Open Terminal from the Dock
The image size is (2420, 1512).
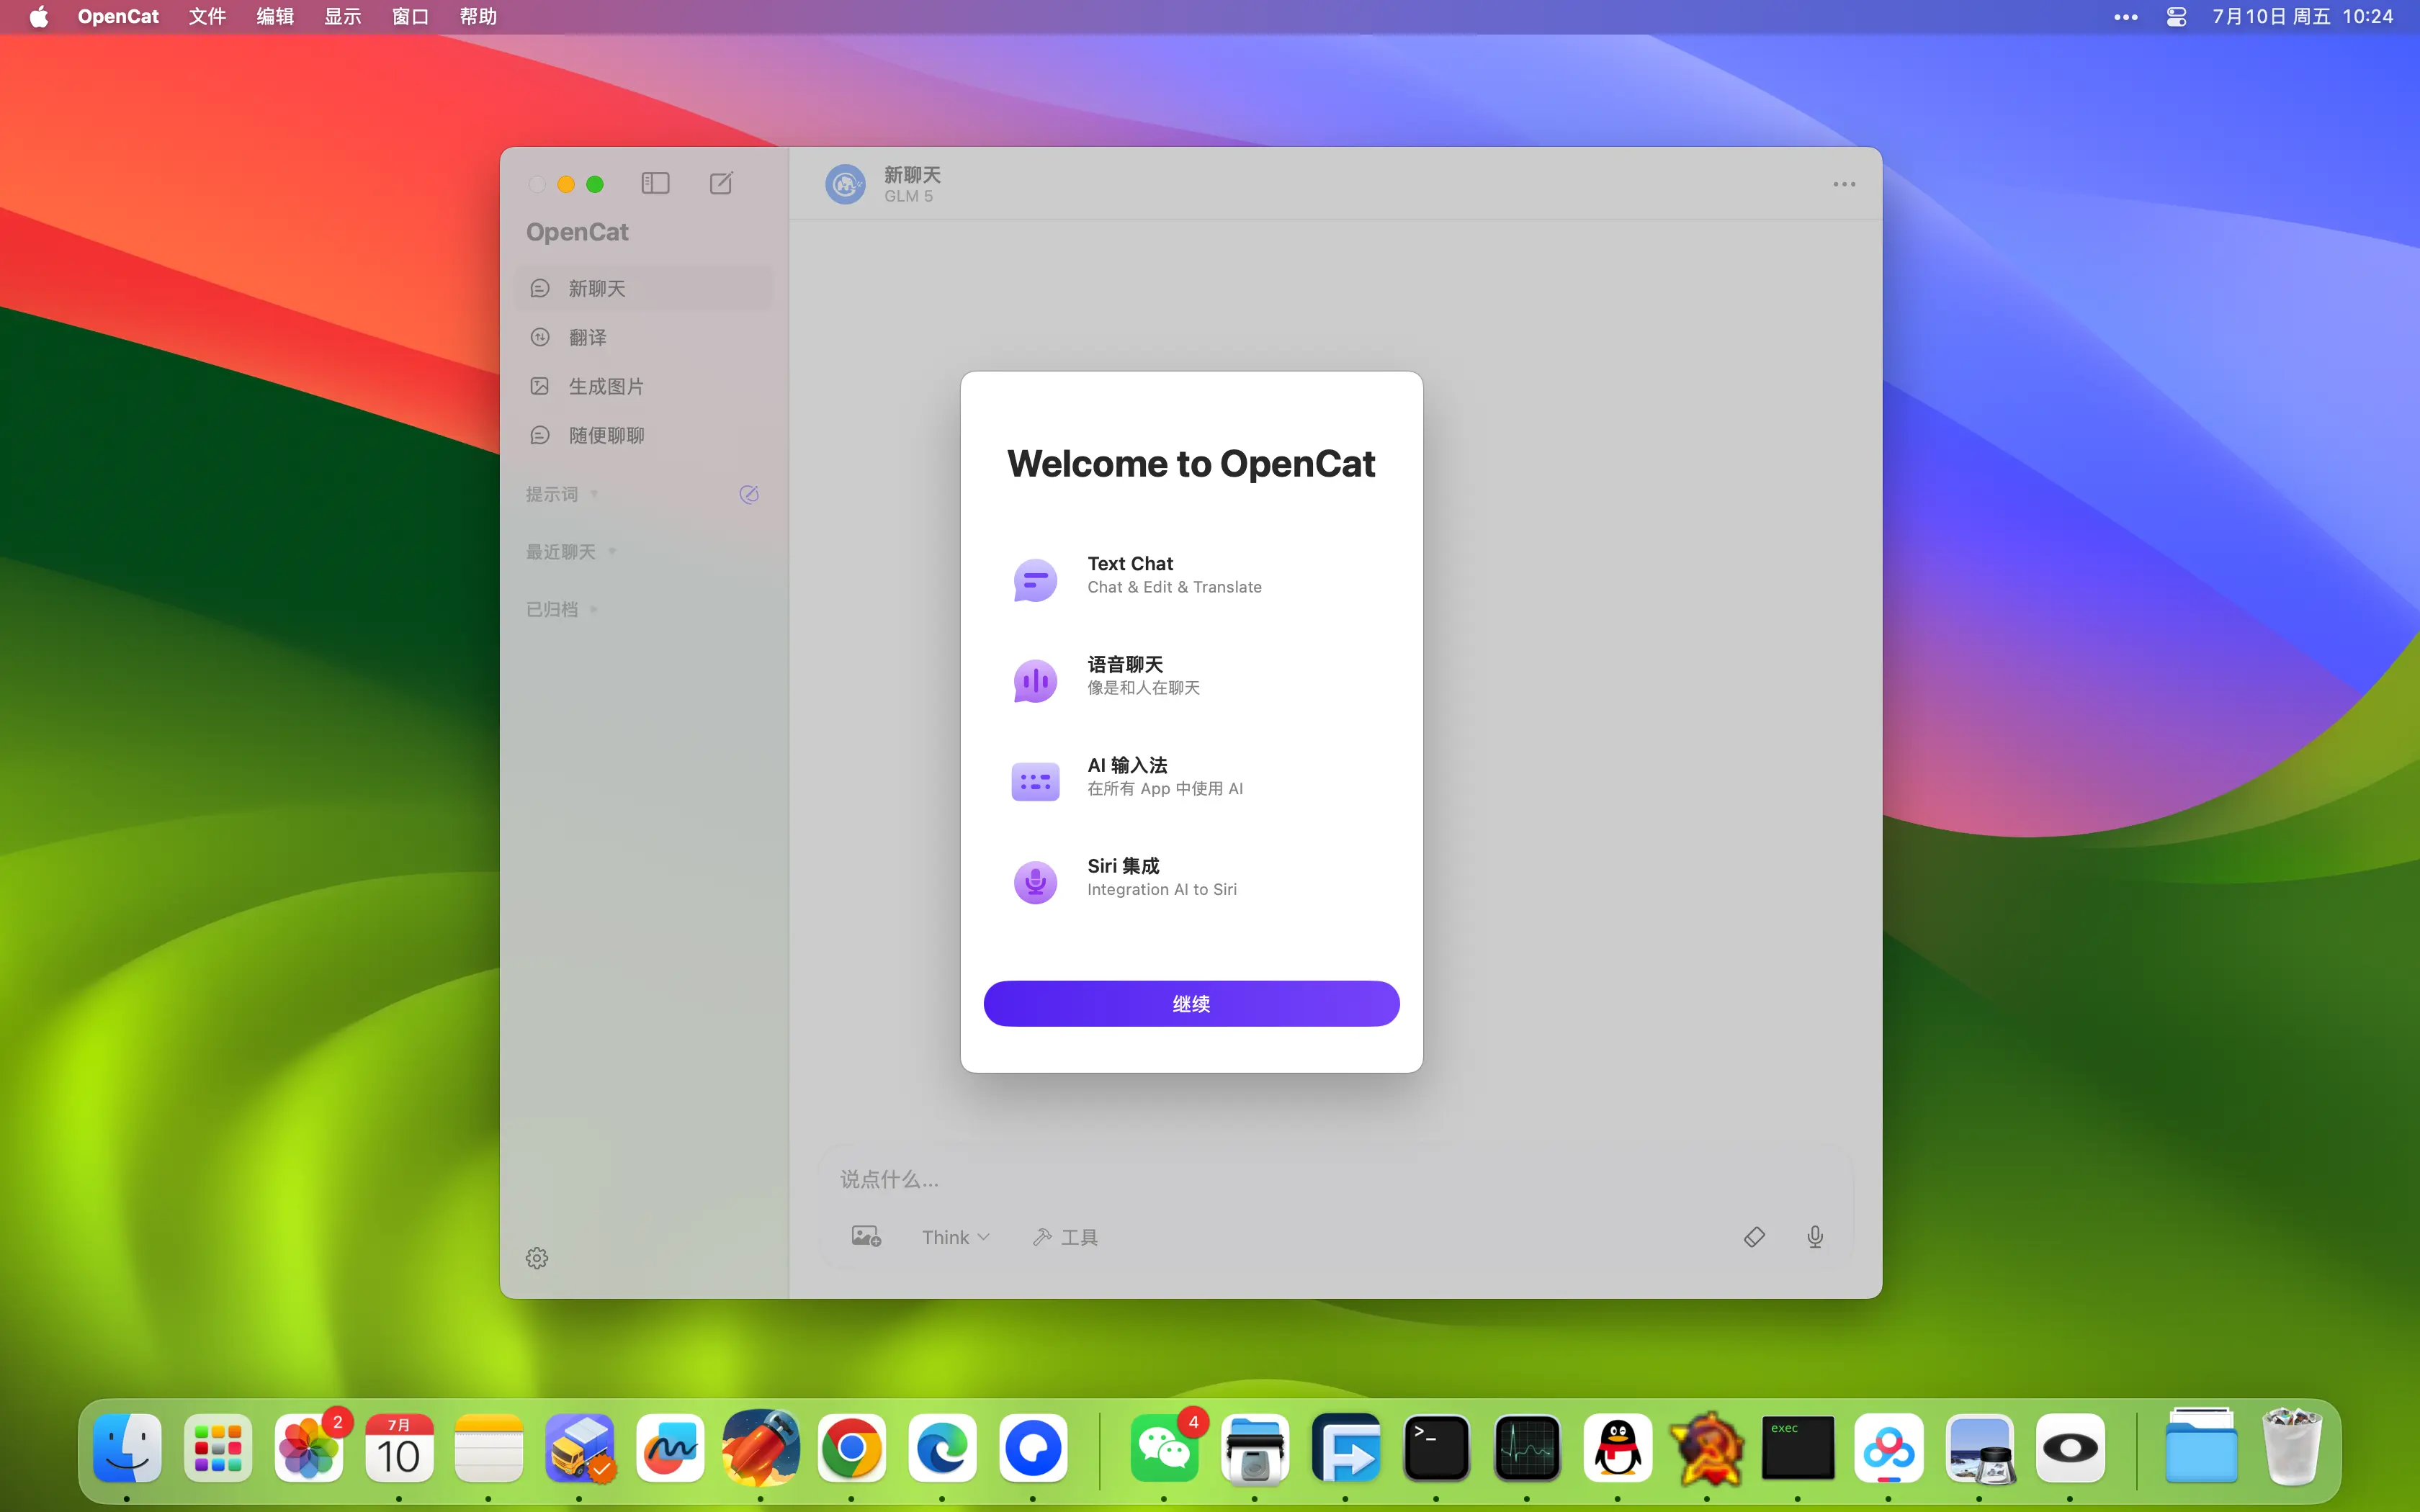[1436, 1448]
